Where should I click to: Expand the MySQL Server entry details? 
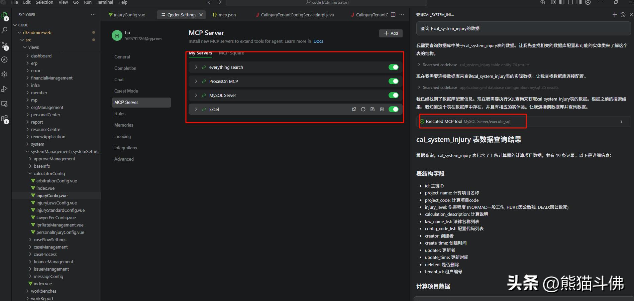point(196,95)
